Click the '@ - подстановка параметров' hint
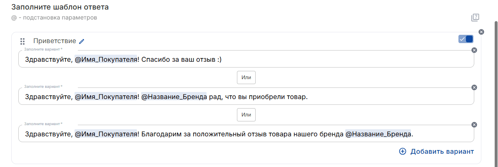This screenshot has width=498, height=167. [54, 18]
